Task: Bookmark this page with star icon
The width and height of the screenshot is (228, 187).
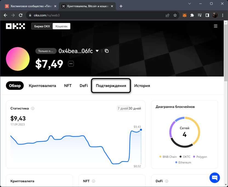Action: [175, 15]
